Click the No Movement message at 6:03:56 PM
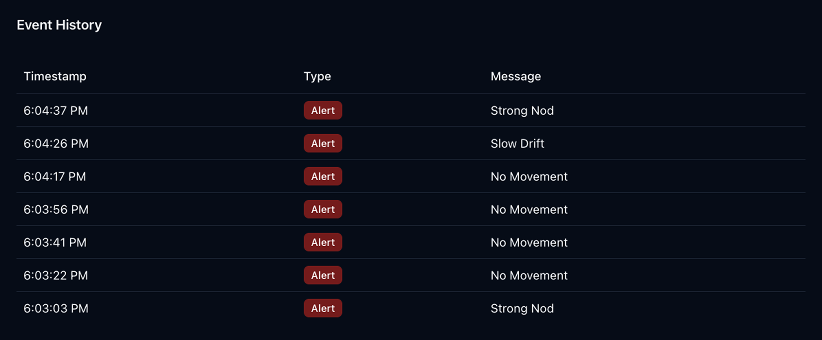Screen dimensions: 822x340 (529, 209)
